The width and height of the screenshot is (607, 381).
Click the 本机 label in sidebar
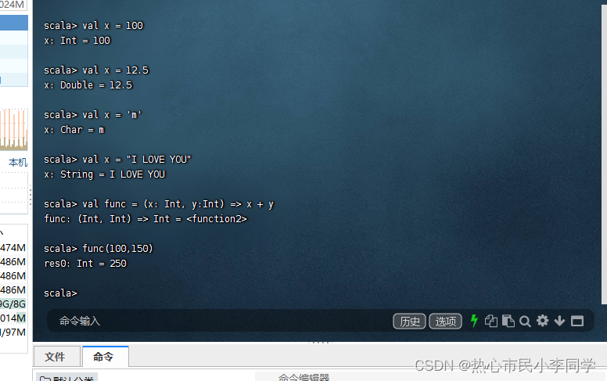pyautogui.click(x=18, y=162)
